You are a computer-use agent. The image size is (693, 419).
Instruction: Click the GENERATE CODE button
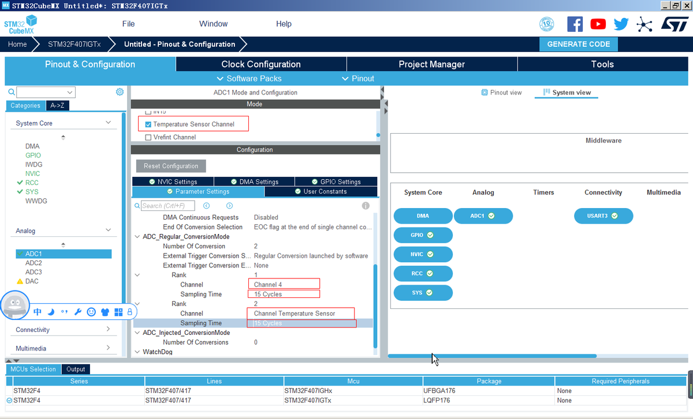578,44
